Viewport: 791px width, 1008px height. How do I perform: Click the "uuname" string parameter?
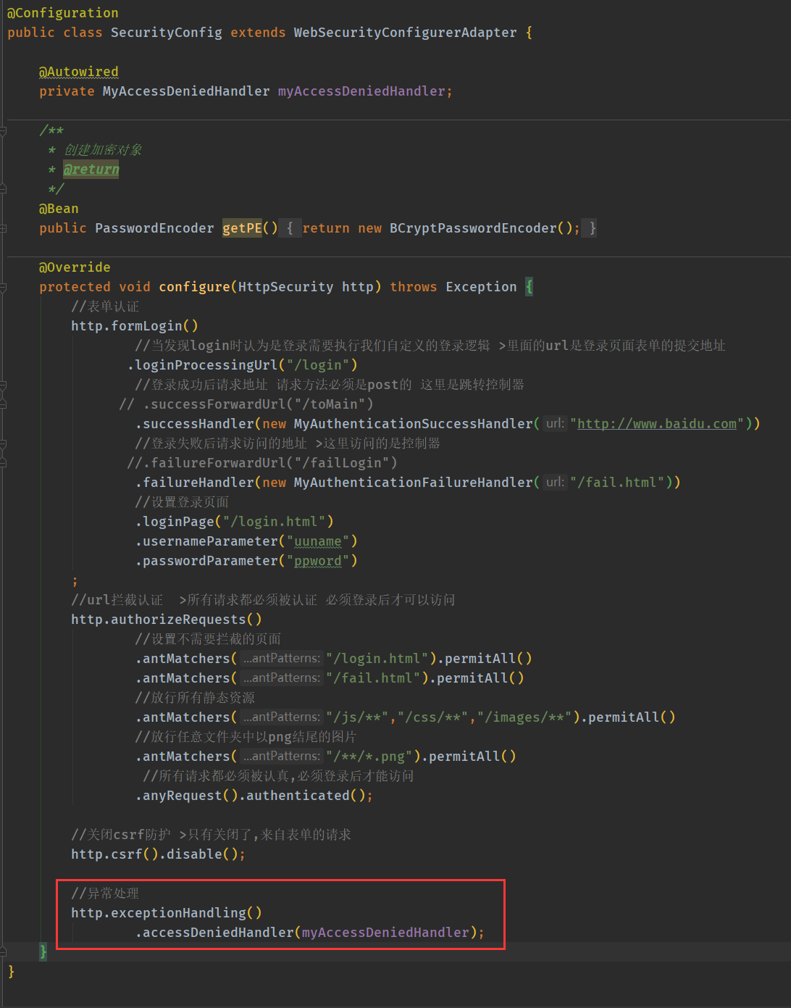318,541
